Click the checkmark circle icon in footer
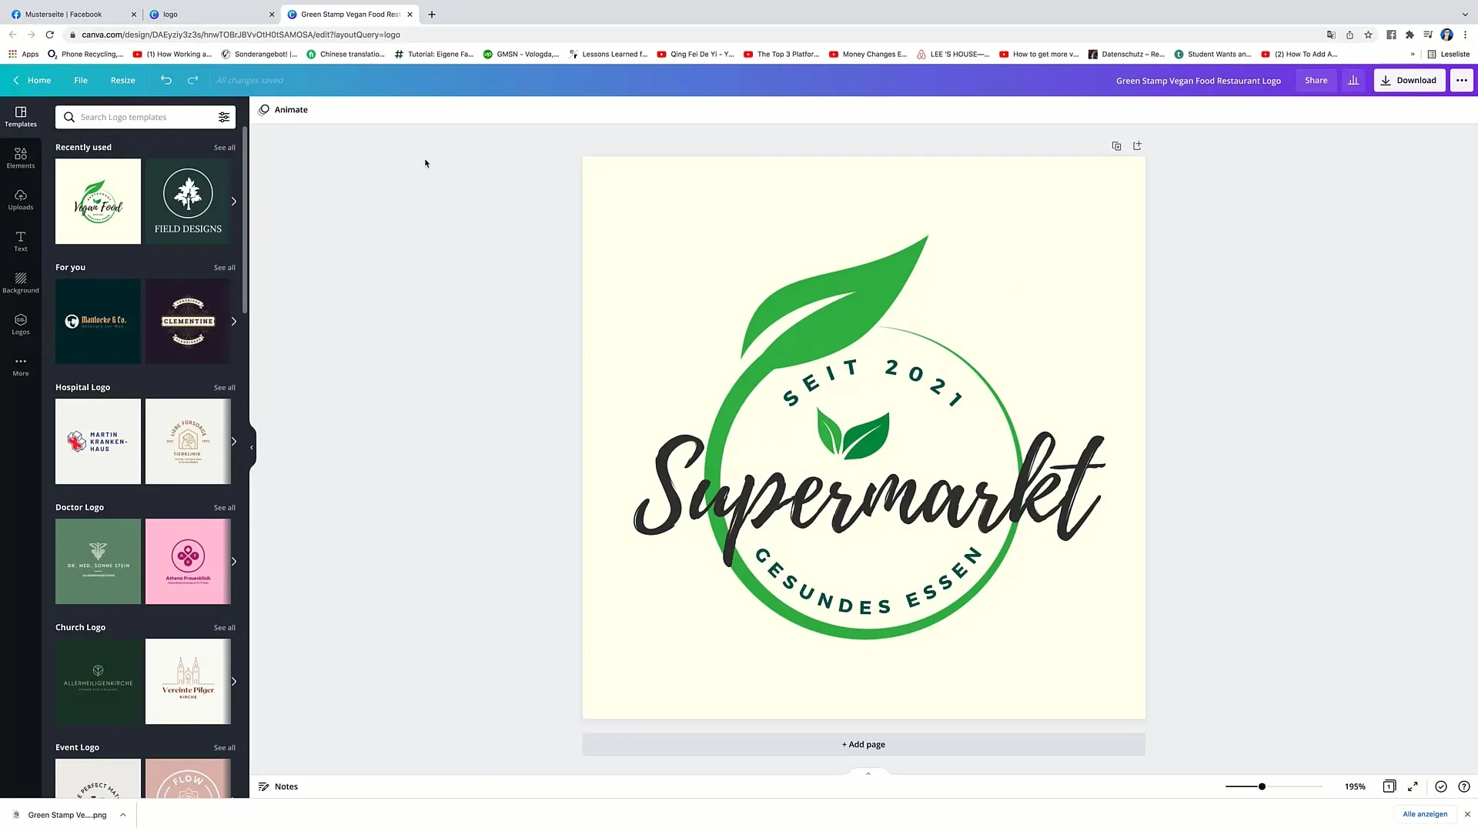 [x=1441, y=786]
